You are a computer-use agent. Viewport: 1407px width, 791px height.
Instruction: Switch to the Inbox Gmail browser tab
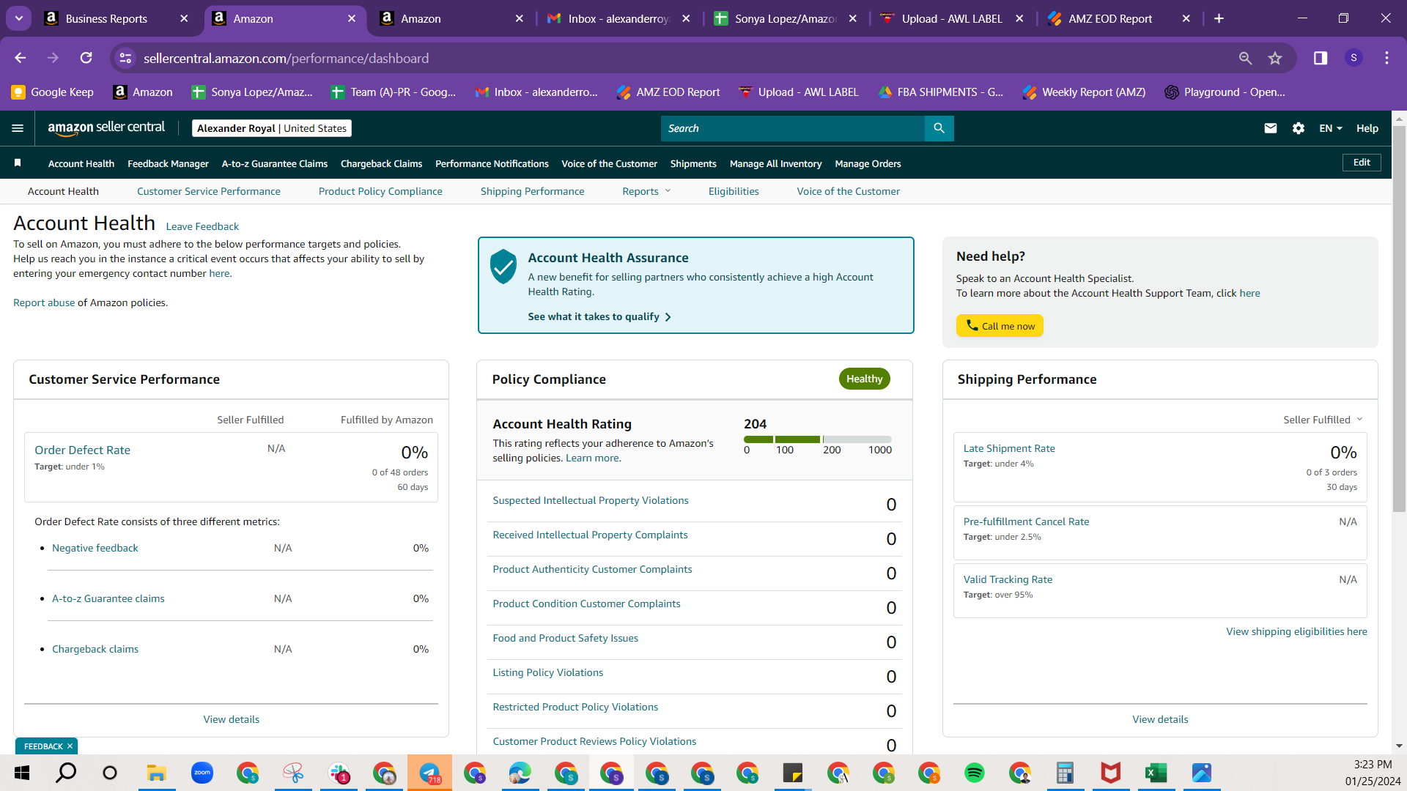(x=618, y=18)
